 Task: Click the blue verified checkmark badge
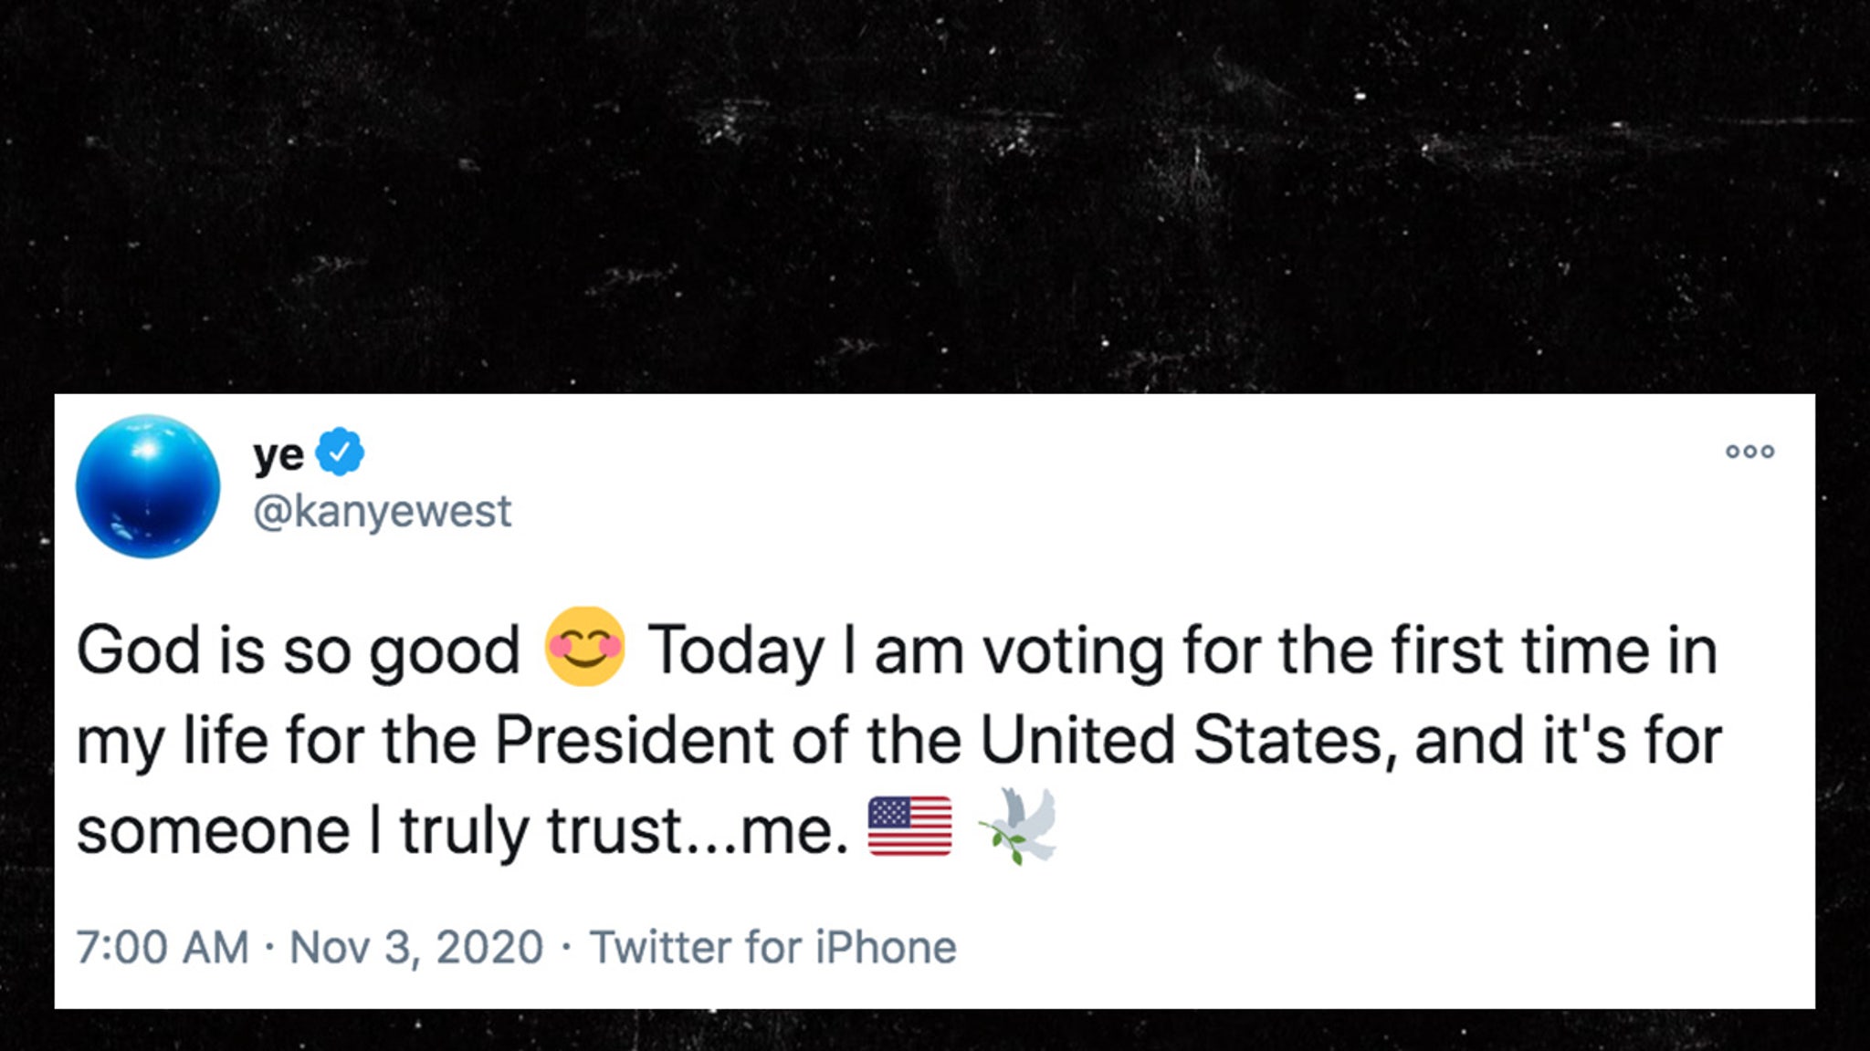tap(340, 452)
